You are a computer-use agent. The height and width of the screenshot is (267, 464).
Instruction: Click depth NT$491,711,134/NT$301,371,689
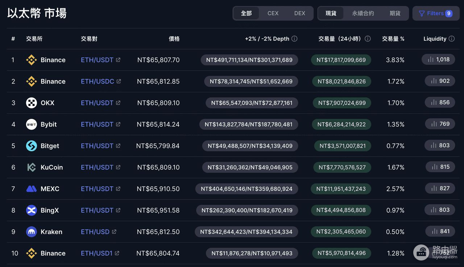tap(249, 60)
